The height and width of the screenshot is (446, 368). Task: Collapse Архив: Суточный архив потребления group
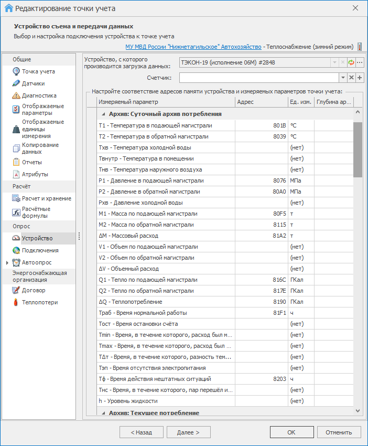tap(103, 114)
